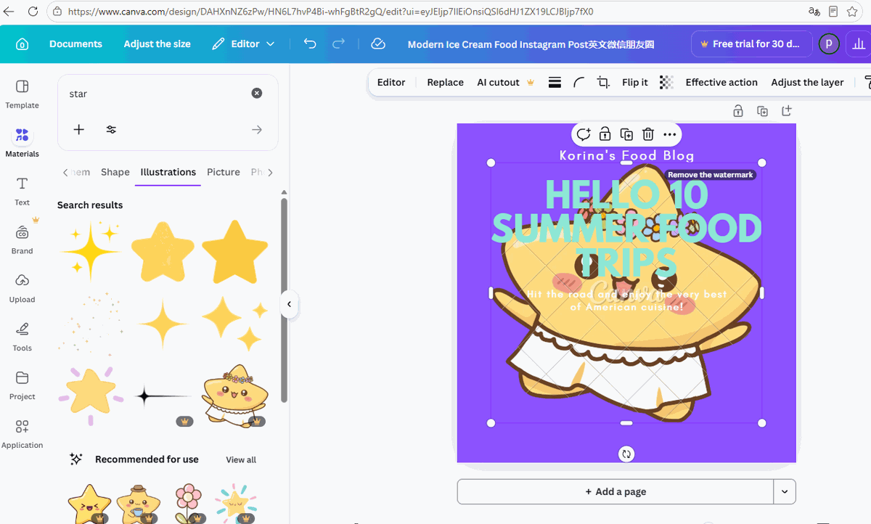Select the Text tool in the sidebar
871x524 pixels.
pyautogui.click(x=22, y=190)
